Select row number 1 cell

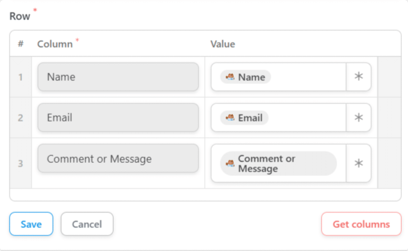tap(20, 77)
